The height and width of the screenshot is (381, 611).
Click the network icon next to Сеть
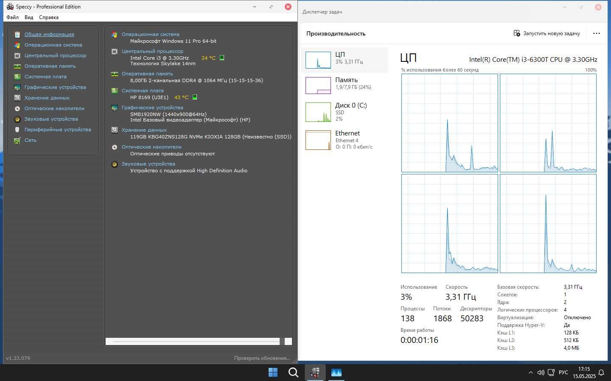pyautogui.click(x=17, y=141)
